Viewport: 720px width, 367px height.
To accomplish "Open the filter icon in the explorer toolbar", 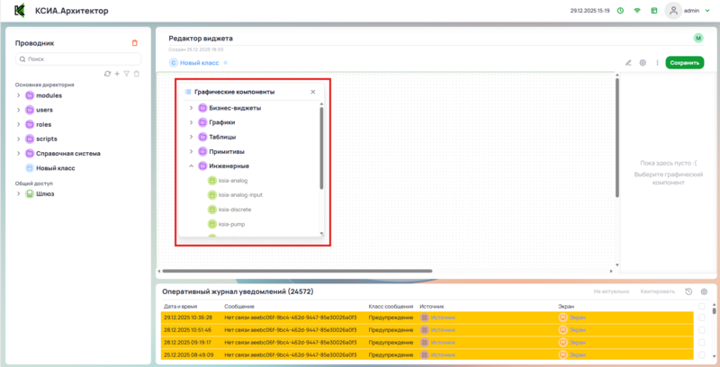I will pos(126,73).
